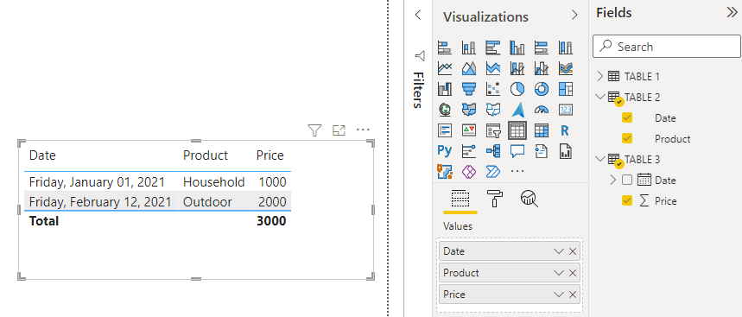The width and height of the screenshot is (742, 317).
Task: Choose the R script visual icon
Action: click(565, 130)
